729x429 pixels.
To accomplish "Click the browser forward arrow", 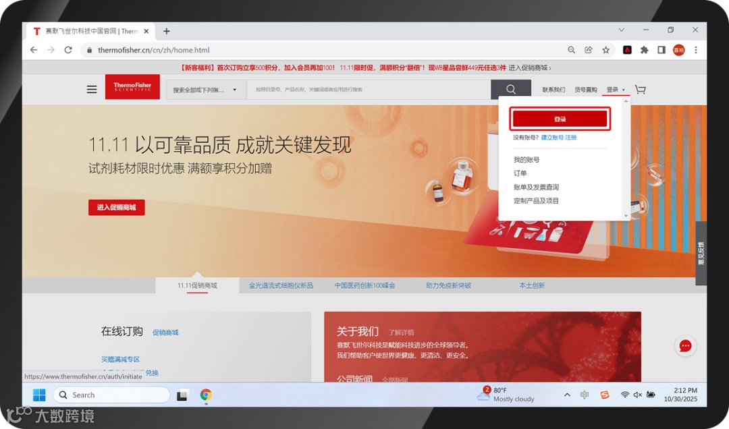I will point(51,50).
